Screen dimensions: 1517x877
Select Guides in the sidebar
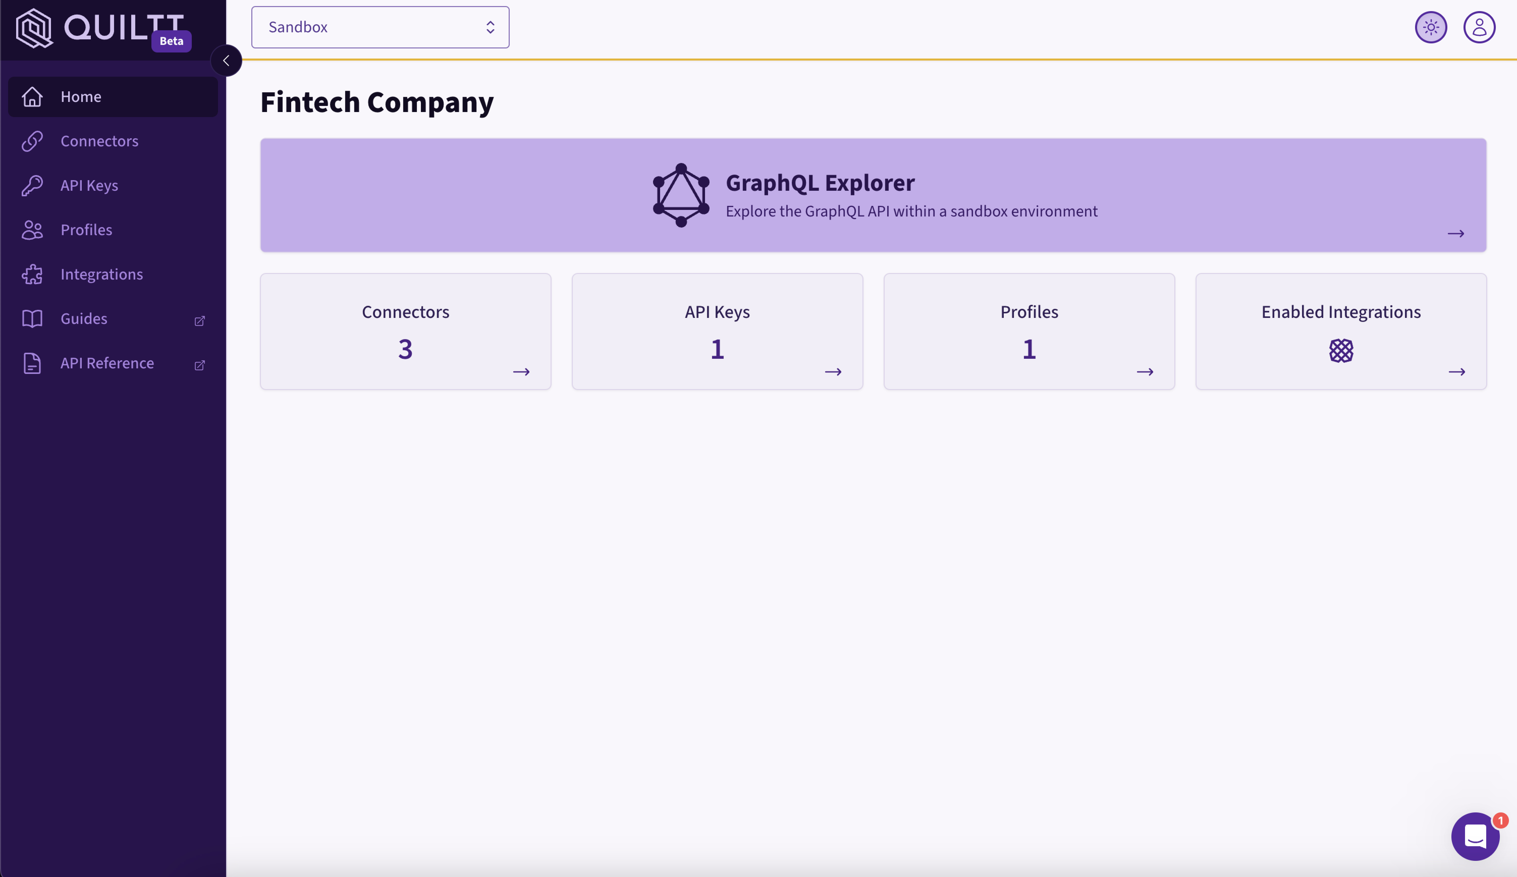(84, 318)
